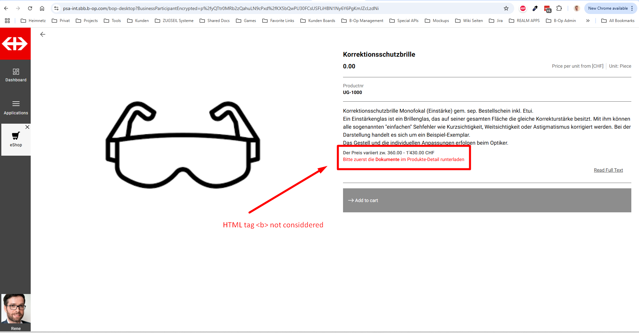Click the browser home button
Image resolution: width=639 pixels, height=333 pixels.
[42, 8]
